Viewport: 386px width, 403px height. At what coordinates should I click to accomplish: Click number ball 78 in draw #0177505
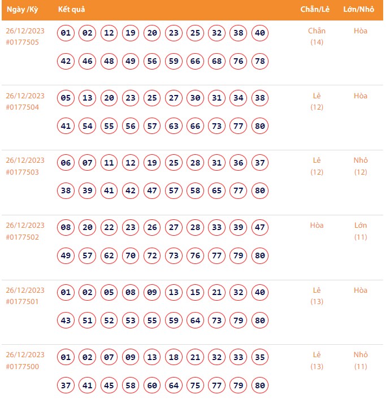coord(260,61)
